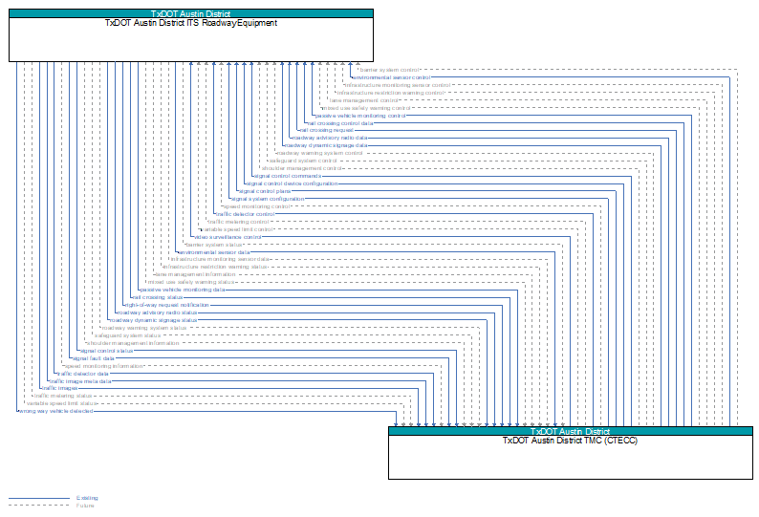The height and width of the screenshot is (517, 759).
Task: Select 'roadway warning system status' label
Action: click(x=144, y=328)
